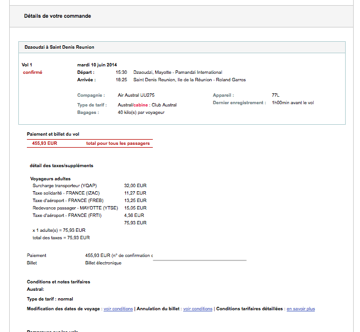Click the 'en savoir plus' link
The width and height of the screenshot is (360, 332).
(300, 309)
